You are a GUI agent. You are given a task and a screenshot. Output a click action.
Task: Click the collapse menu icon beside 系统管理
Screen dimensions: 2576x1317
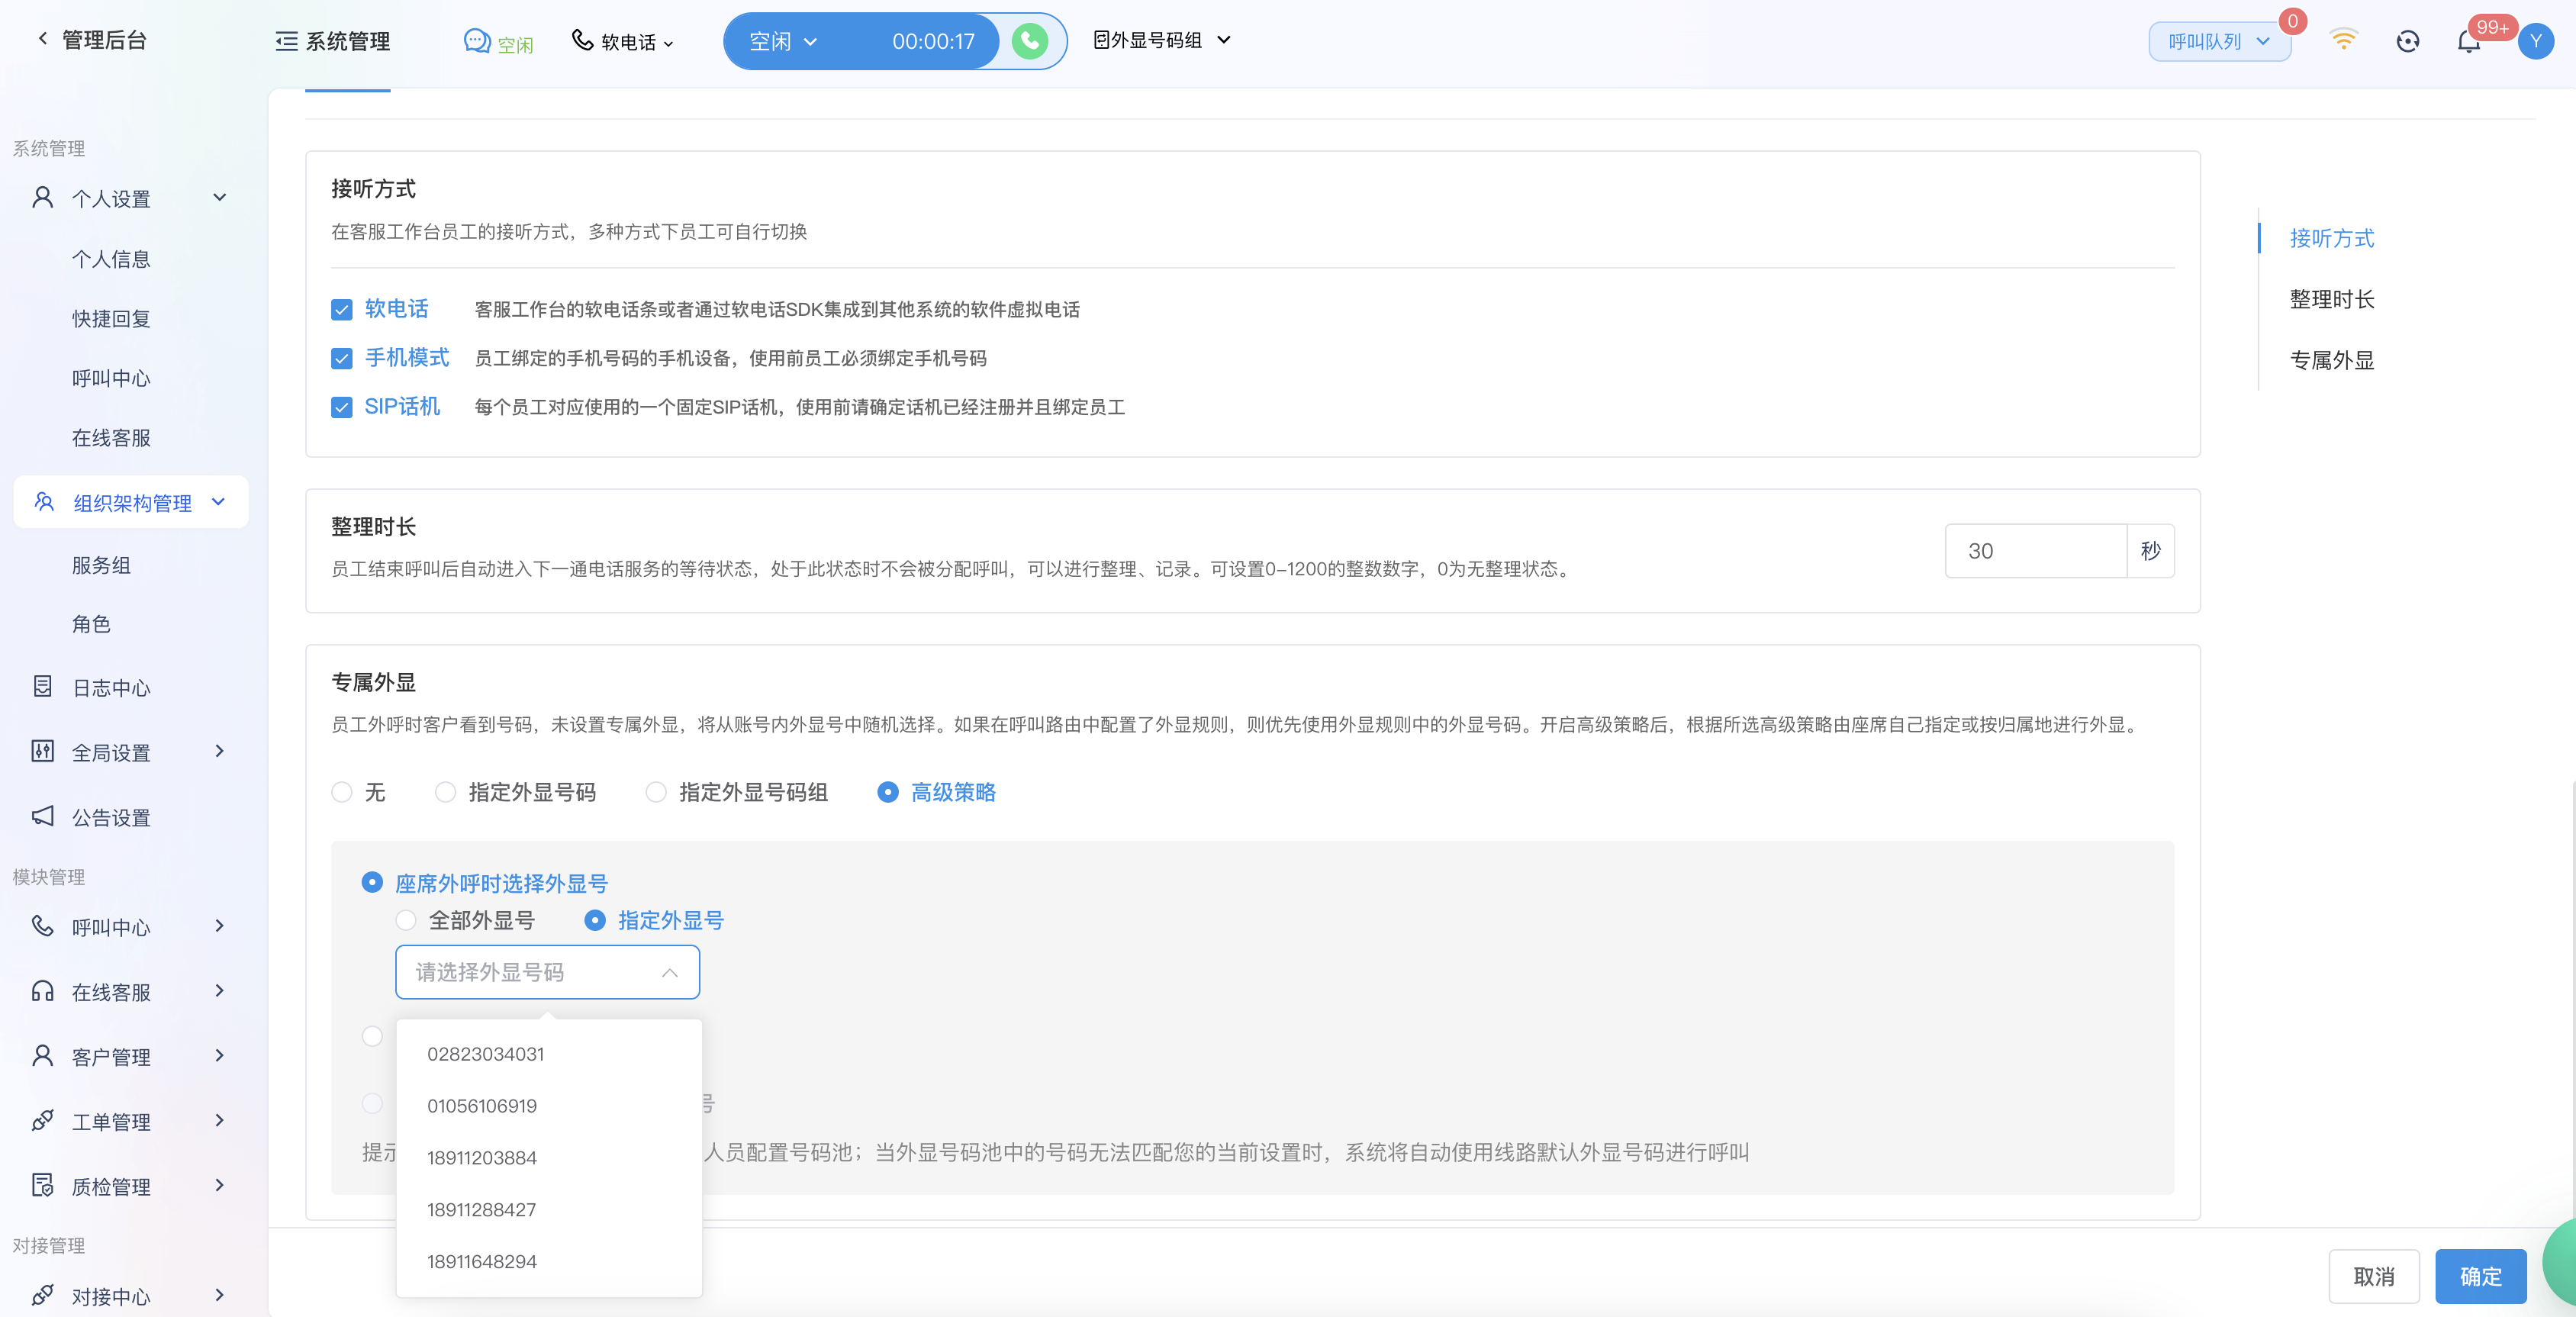pos(286,41)
